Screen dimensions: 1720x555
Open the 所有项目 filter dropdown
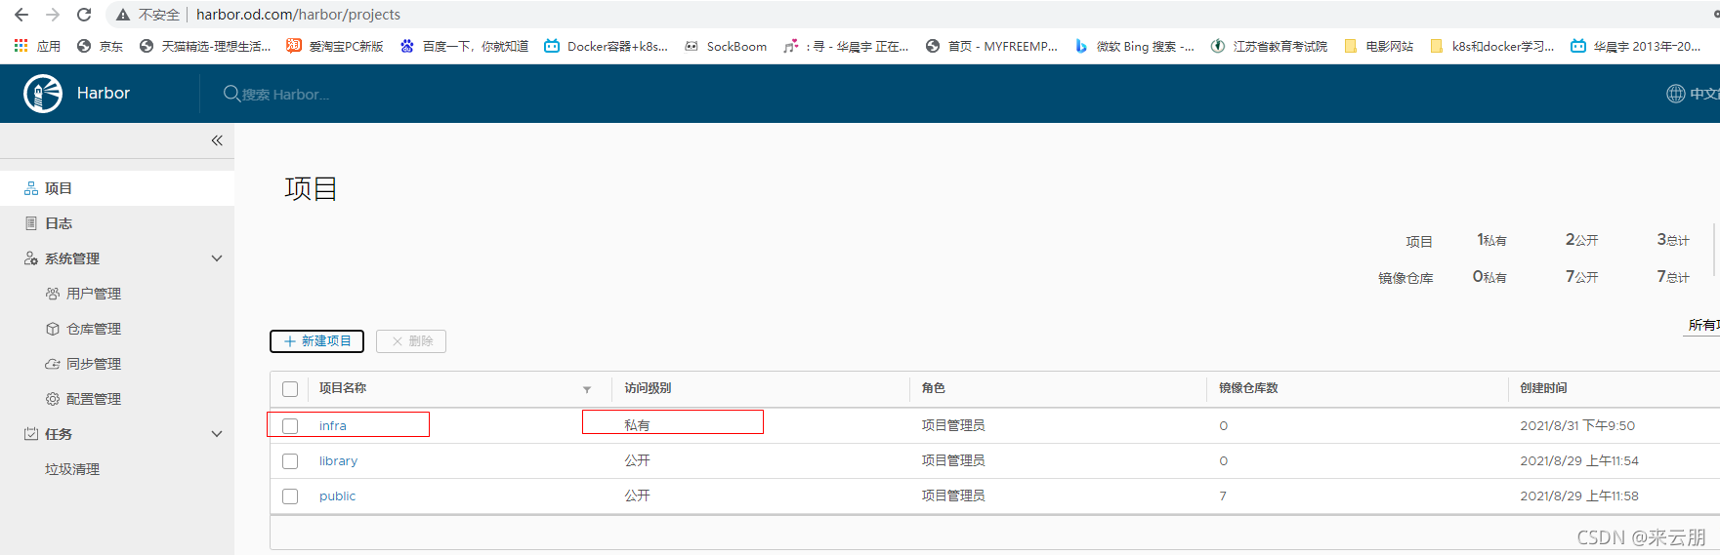(1703, 325)
